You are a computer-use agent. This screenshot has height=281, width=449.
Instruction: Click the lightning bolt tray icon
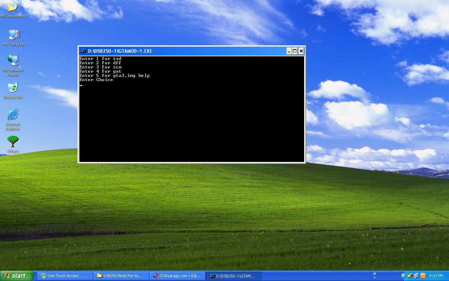pyautogui.click(x=410, y=276)
